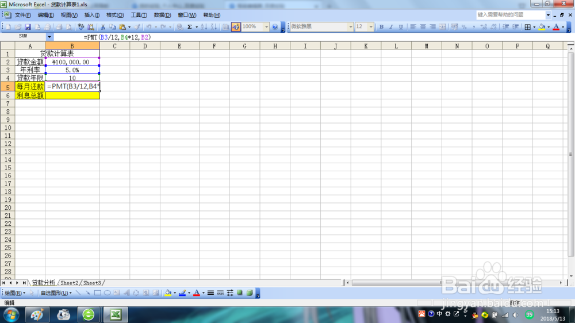Click the formula bar PMT formula
Screen dimensions: 575x323
click(x=117, y=37)
